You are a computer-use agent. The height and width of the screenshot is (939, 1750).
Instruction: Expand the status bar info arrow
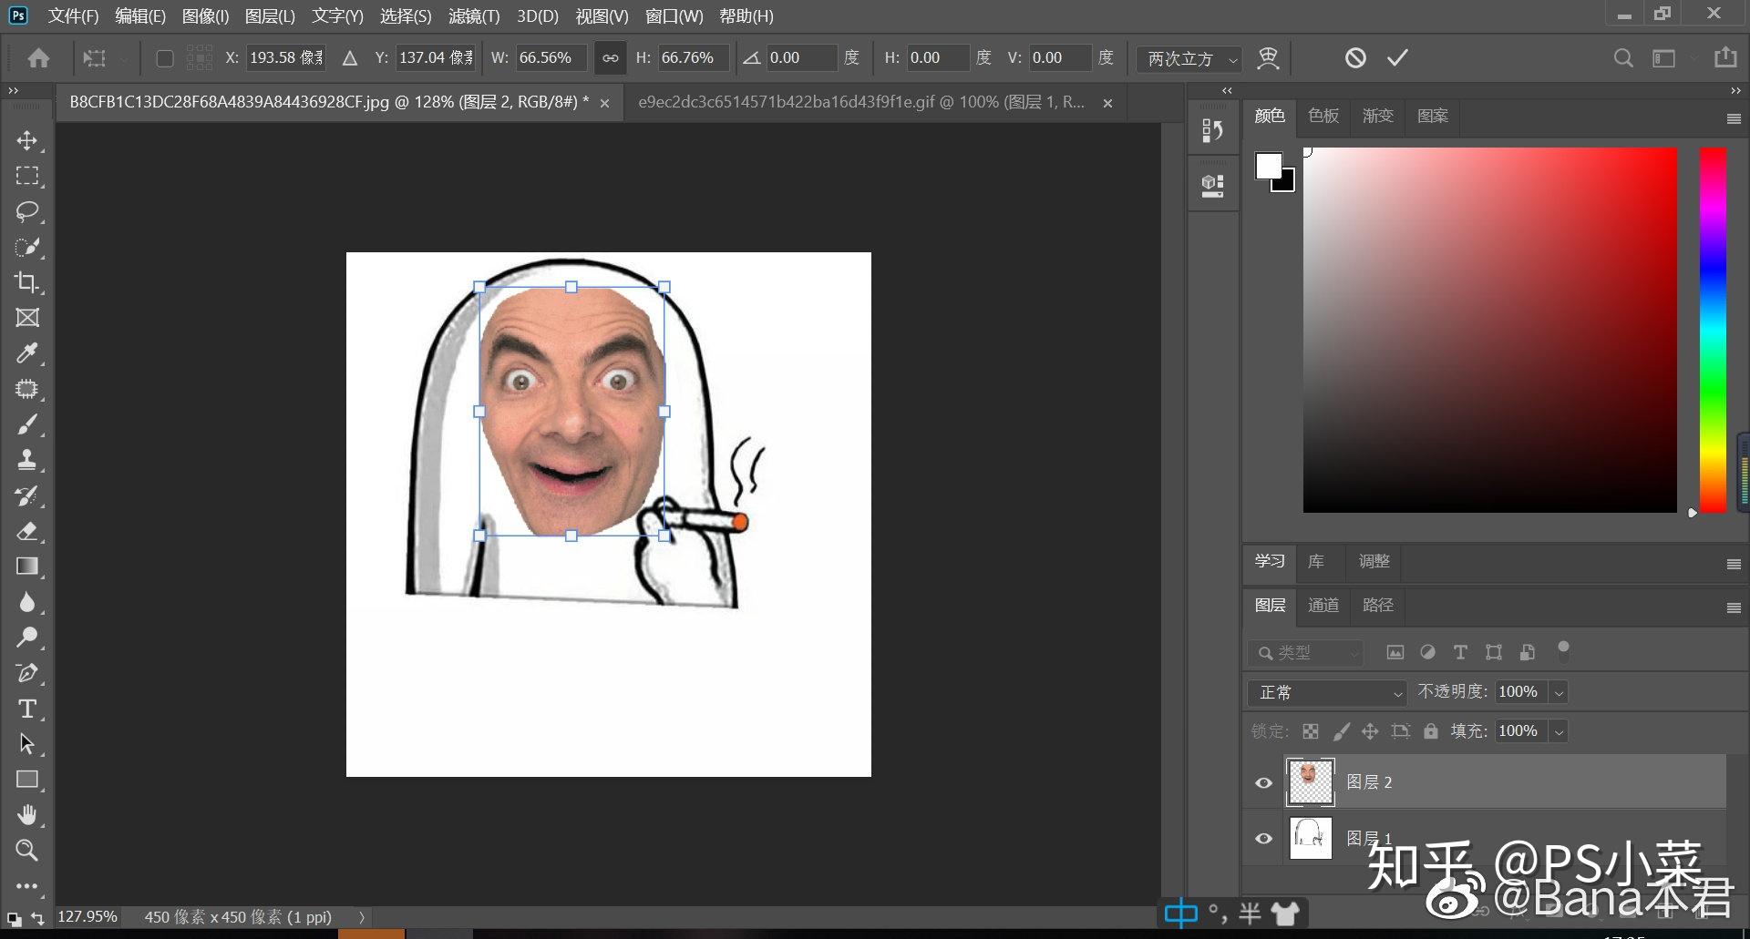click(x=362, y=917)
